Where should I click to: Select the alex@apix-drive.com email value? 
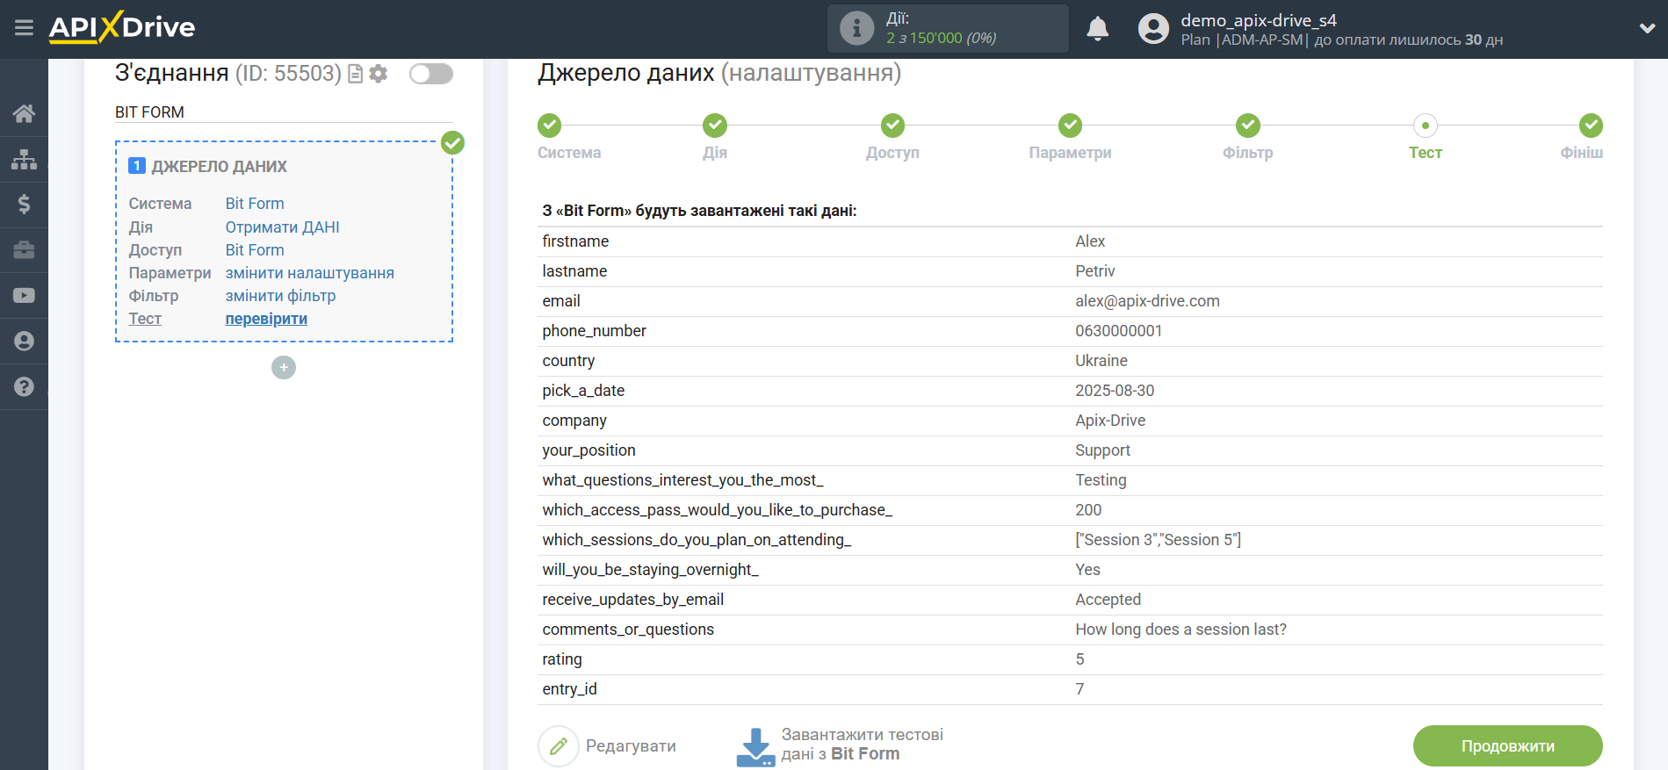pos(1147,301)
